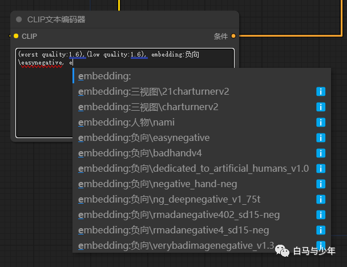This screenshot has width=347, height=267.
Task: Click the yellow CLIP input connector
Action: point(16,36)
